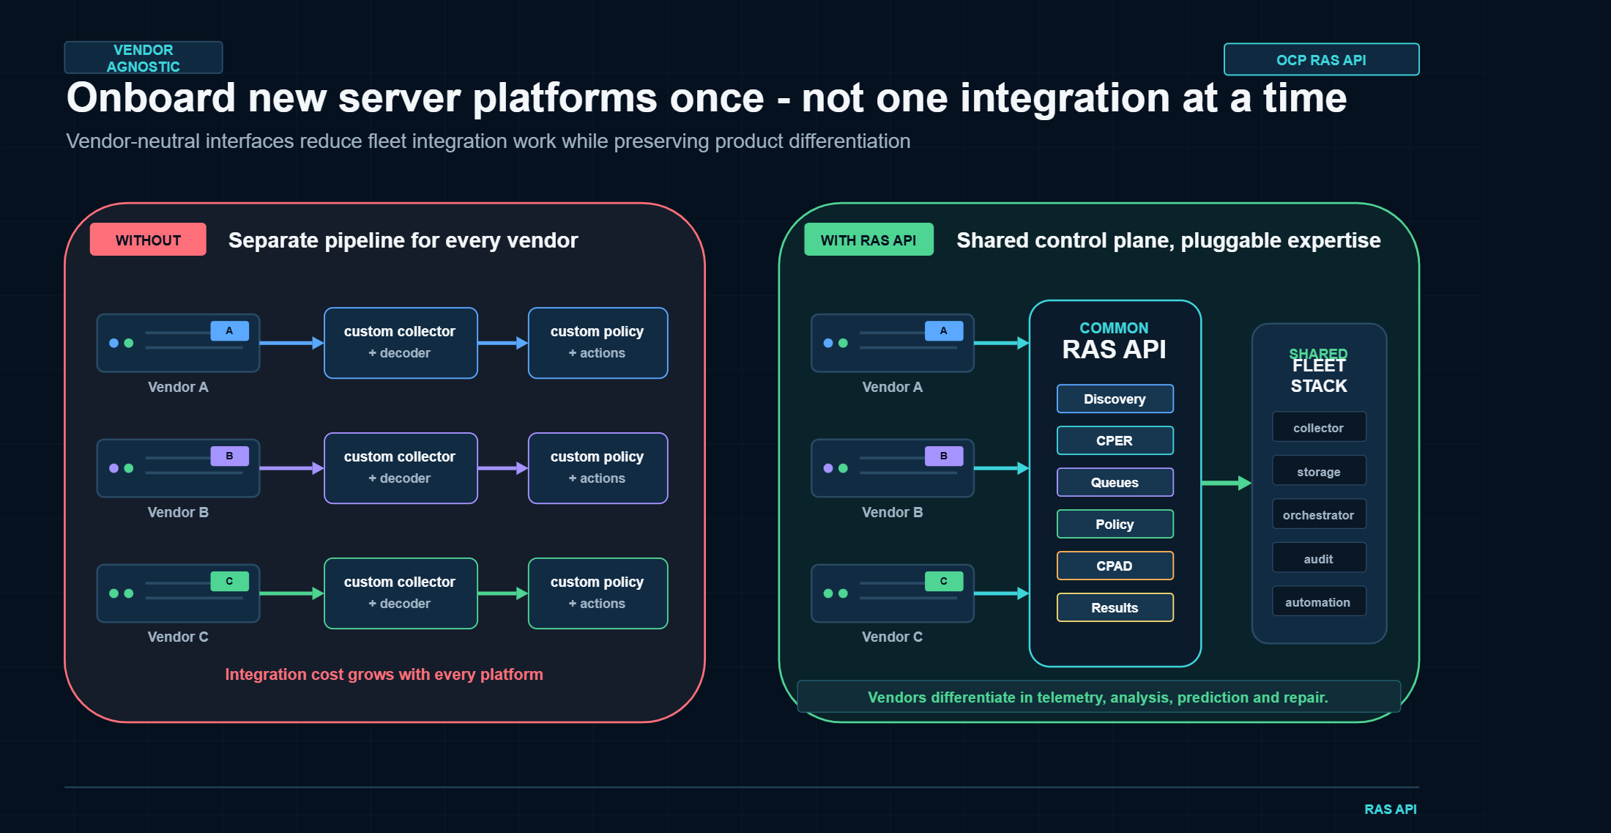1611x833 pixels.
Task: Click the automation fleet stack item
Action: click(1319, 601)
